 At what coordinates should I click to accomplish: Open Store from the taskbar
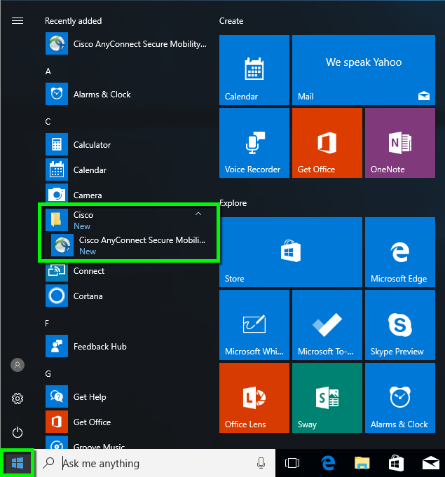(397, 463)
